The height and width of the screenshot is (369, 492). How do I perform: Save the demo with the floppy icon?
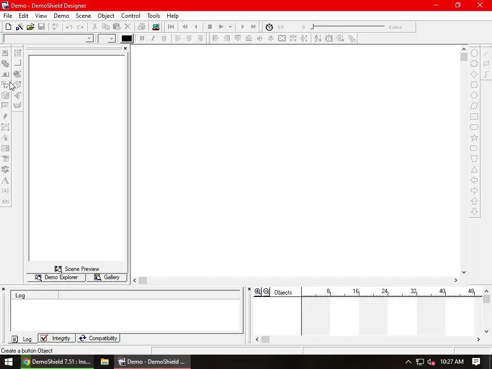41,27
